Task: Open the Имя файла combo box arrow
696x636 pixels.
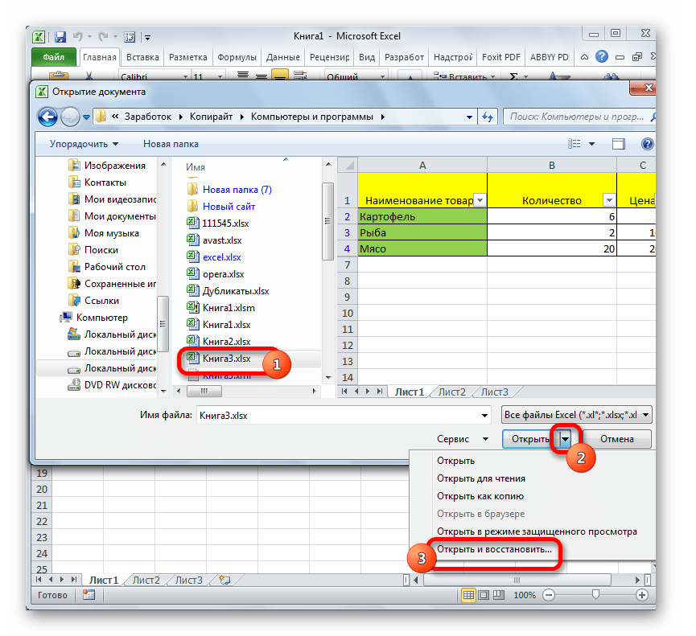Action: [484, 416]
